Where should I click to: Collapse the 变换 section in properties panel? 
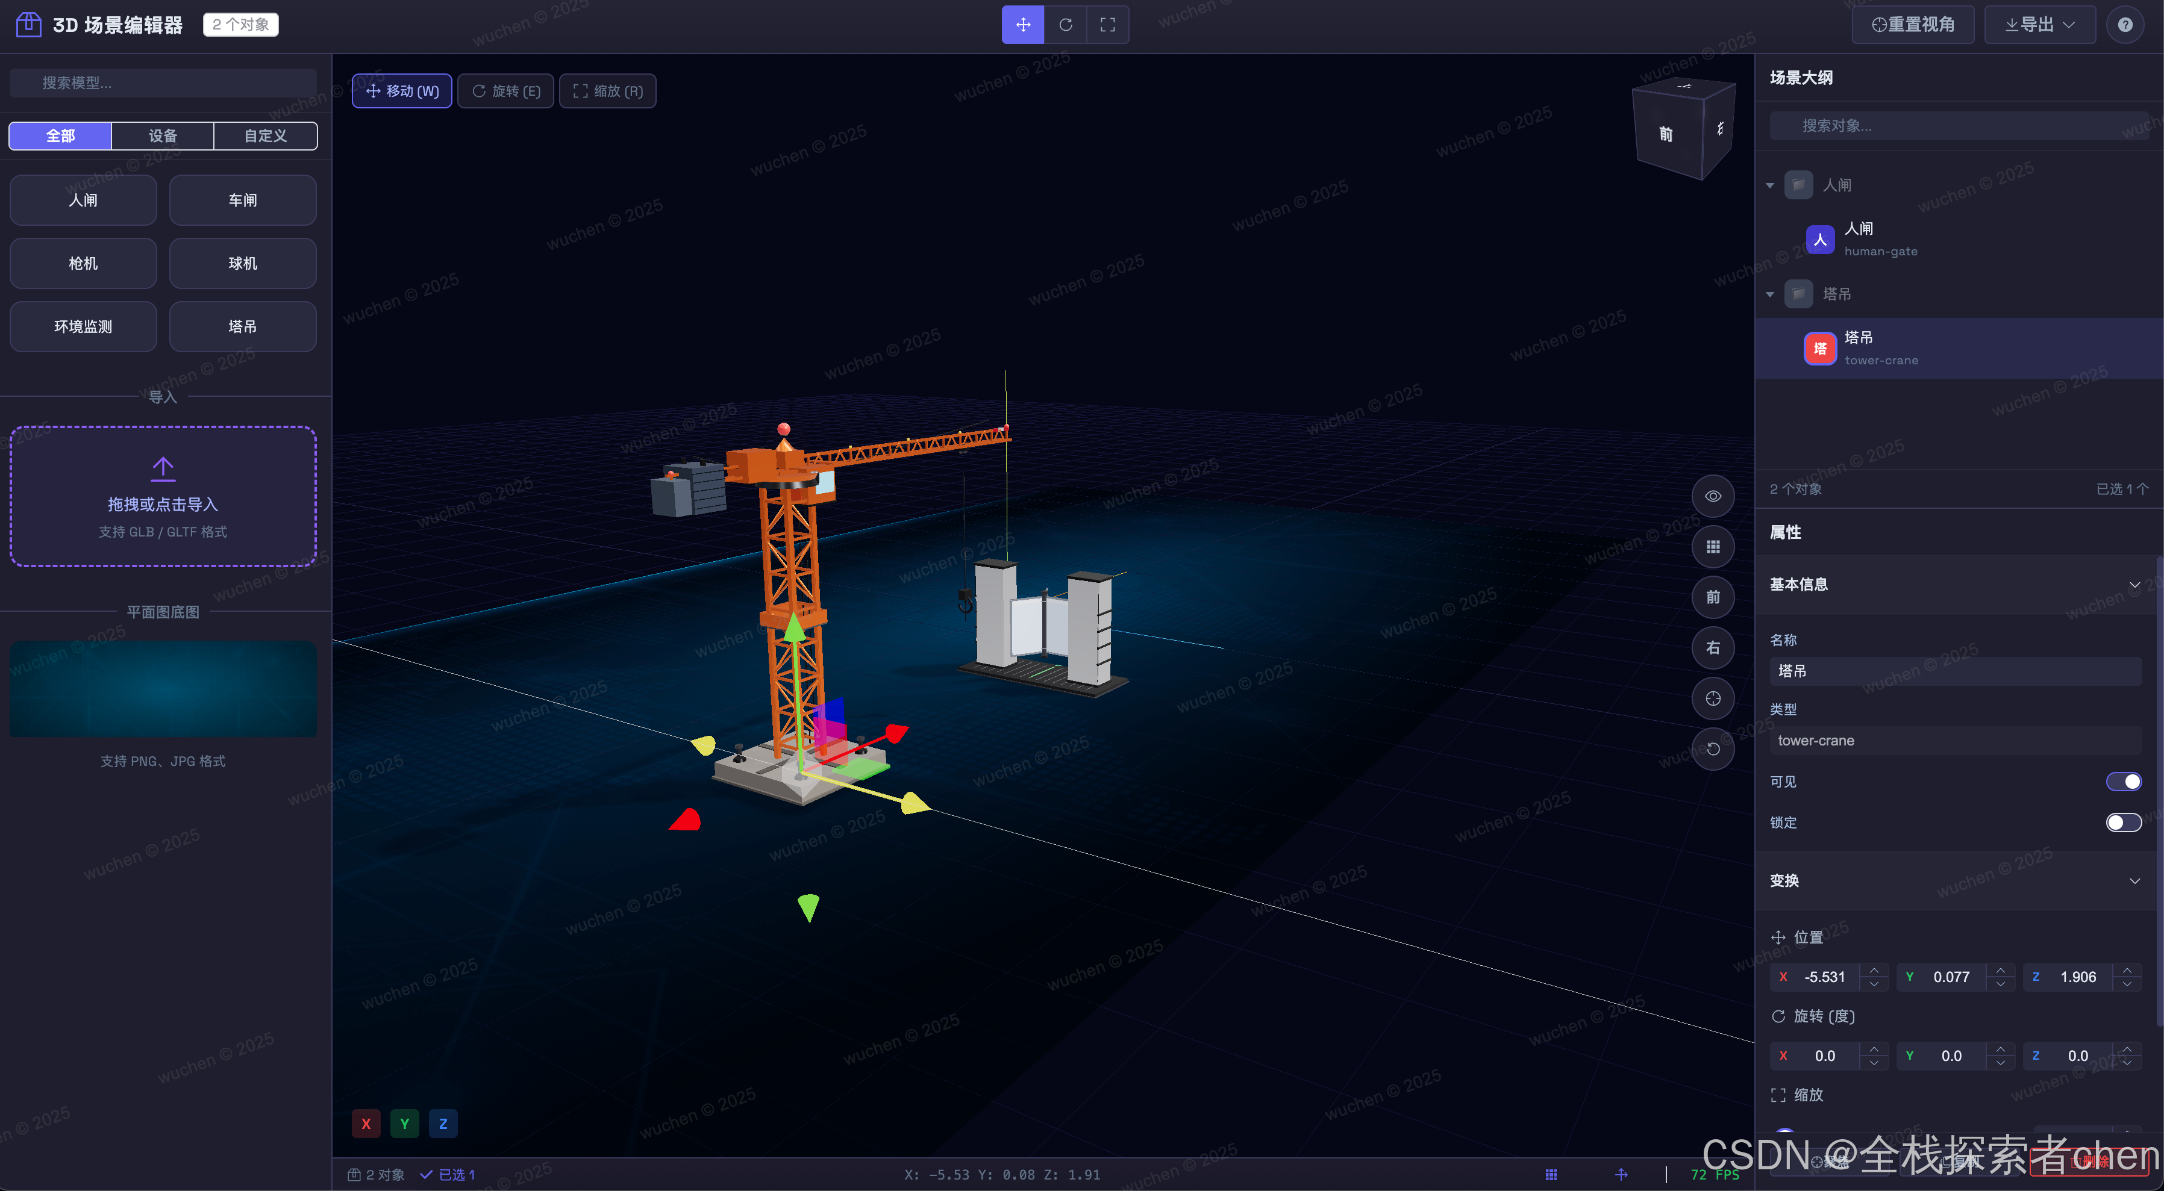coord(2134,880)
